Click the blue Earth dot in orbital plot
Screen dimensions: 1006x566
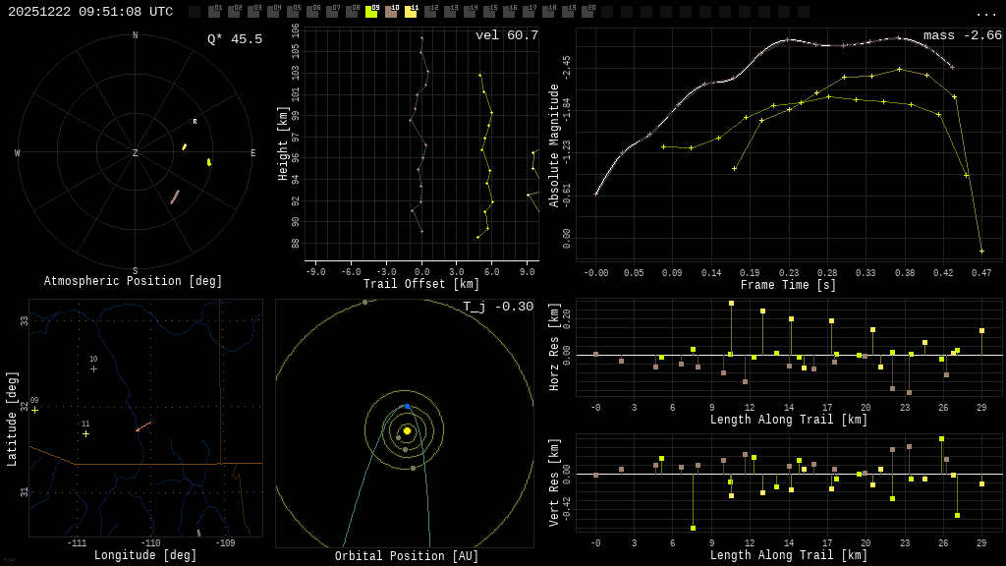[x=407, y=406]
